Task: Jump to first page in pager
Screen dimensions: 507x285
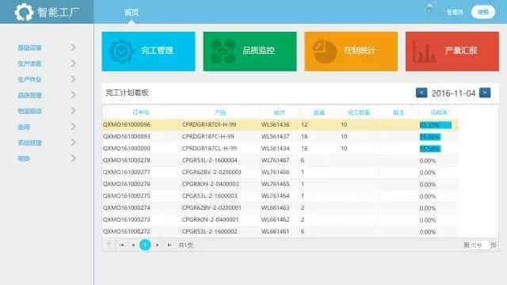Action: [x=121, y=245]
